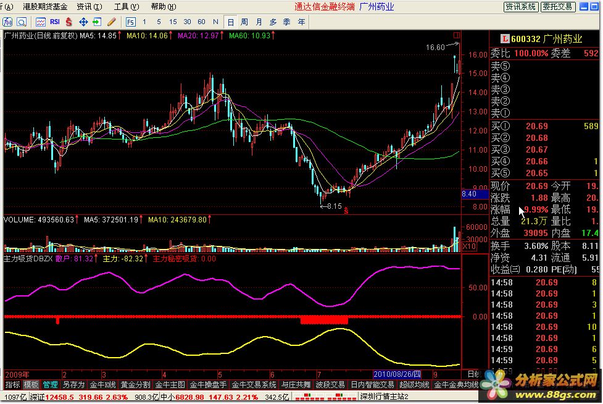Open the FS intraday chart icon
The height and width of the screenshot is (404, 603).
click(x=130, y=22)
